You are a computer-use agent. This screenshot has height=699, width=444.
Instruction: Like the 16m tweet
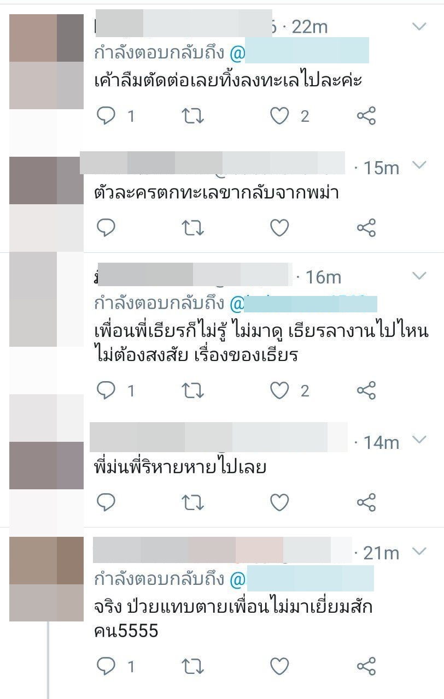click(280, 390)
